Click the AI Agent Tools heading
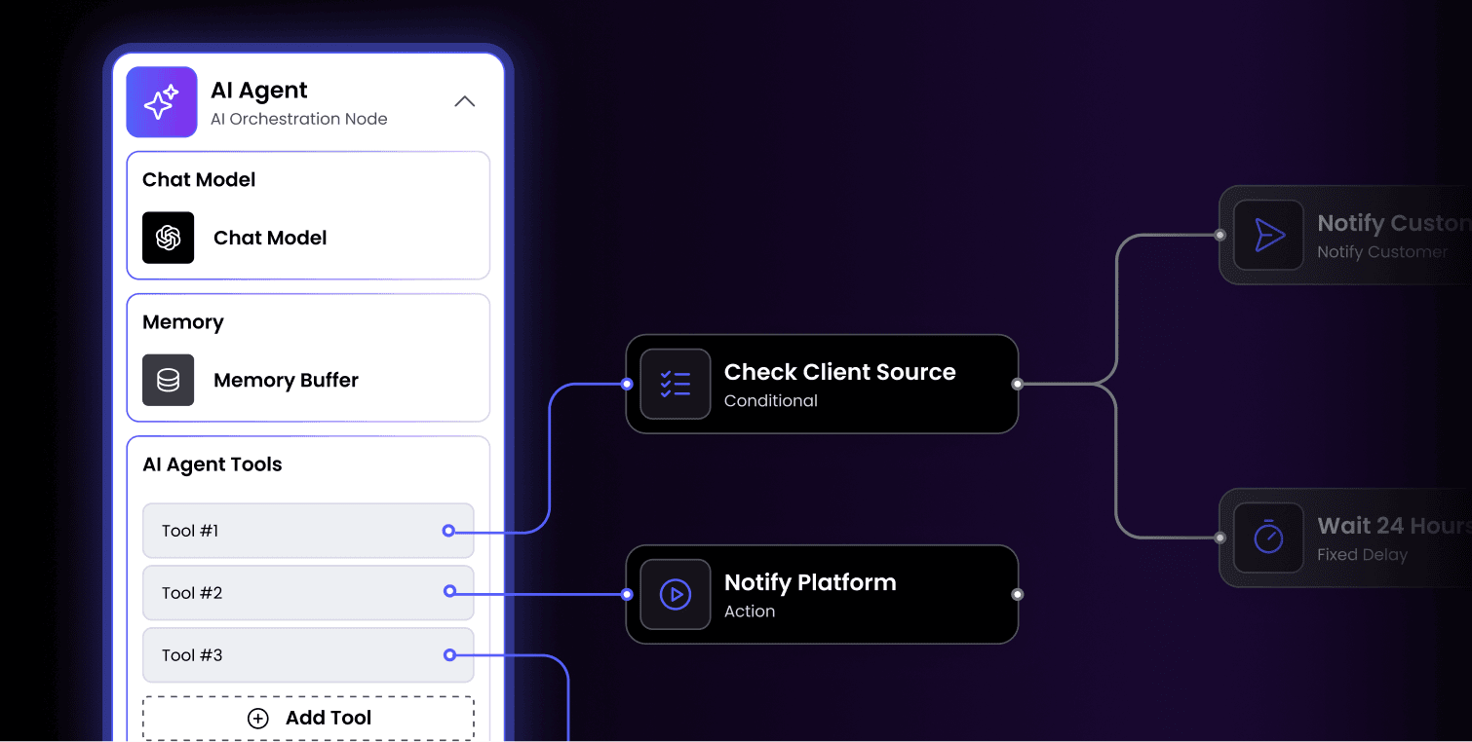 (213, 464)
